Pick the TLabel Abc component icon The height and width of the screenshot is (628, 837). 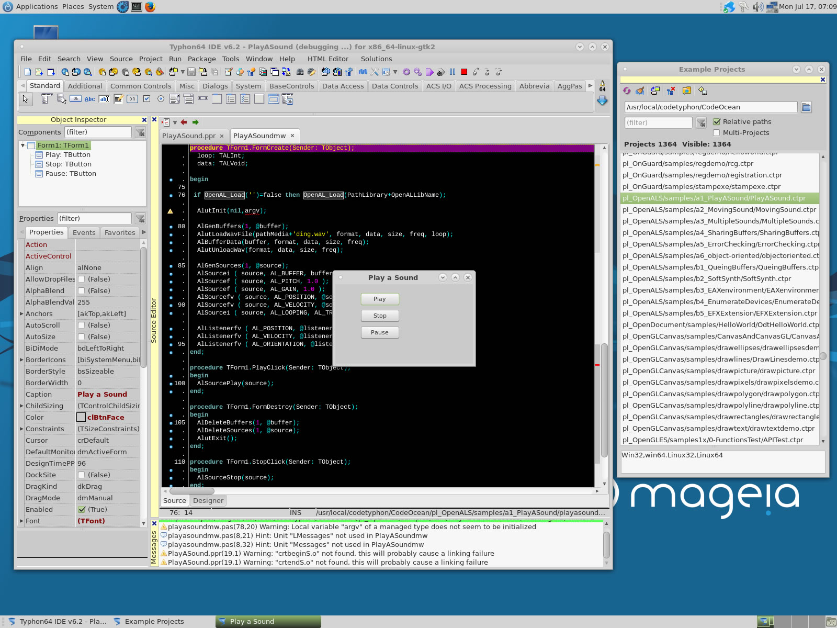click(x=90, y=99)
